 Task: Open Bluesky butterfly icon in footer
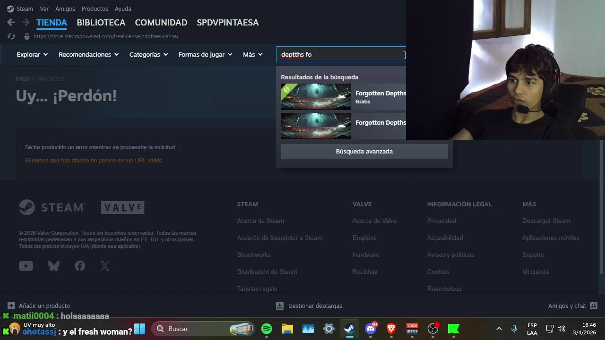[54, 266]
